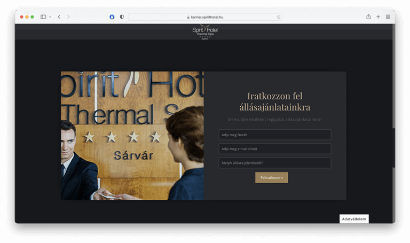This screenshot has height=243, width=410.
Task: Click the 'Melyik állásra jelentkezik?' field
Action: [x=274, y=163]
